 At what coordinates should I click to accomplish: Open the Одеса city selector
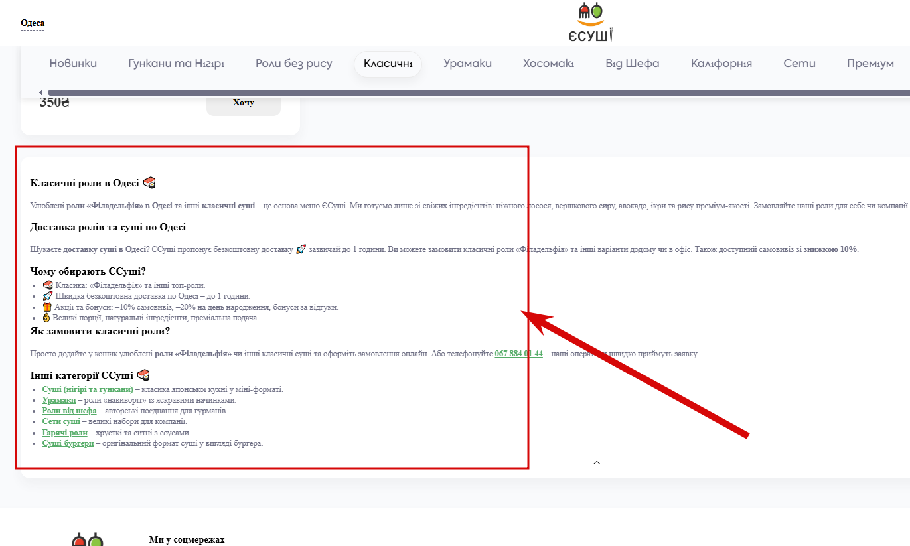tap(33, 23)
